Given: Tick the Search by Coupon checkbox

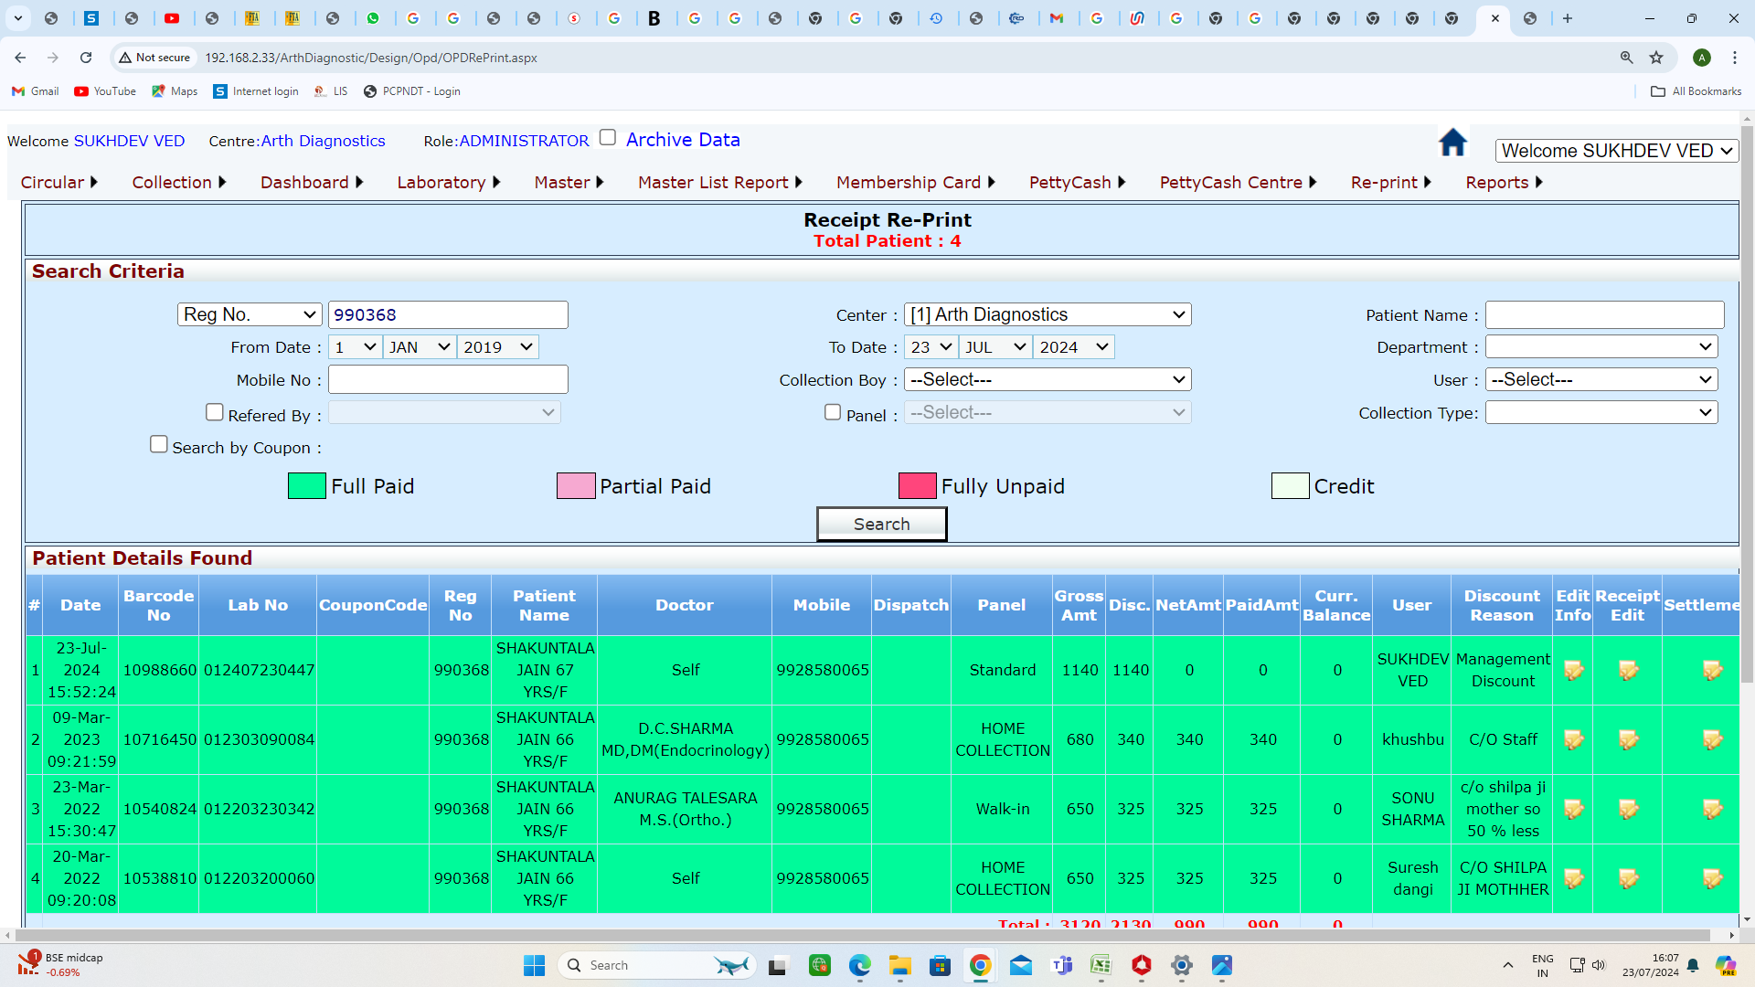Looking at the screenshot, I should point(159,445).
